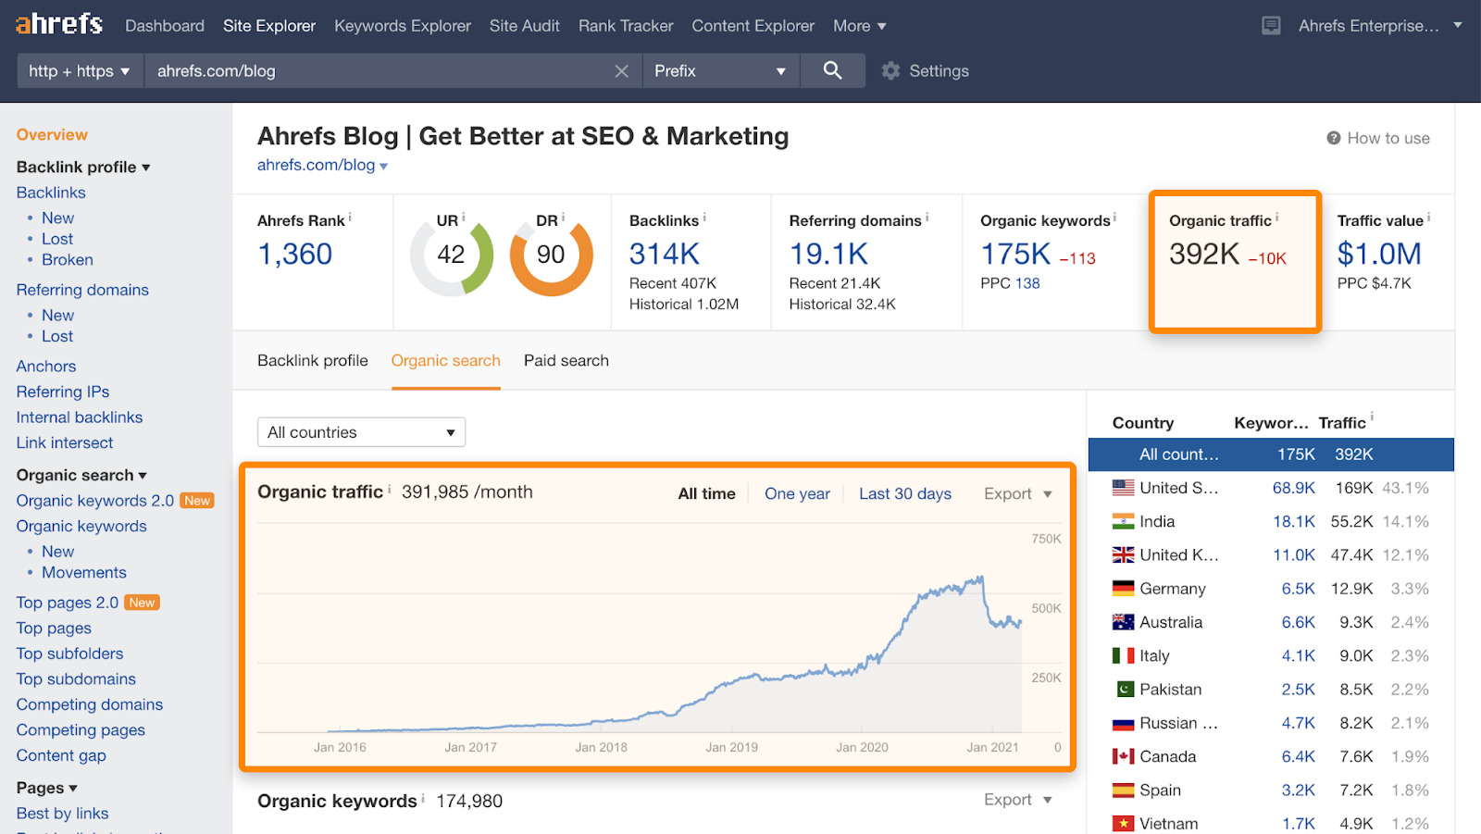Select the One year chart range

tap(797, 493)
